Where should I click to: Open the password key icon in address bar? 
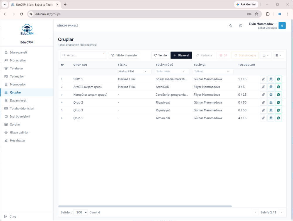click(x=249, y=14)
